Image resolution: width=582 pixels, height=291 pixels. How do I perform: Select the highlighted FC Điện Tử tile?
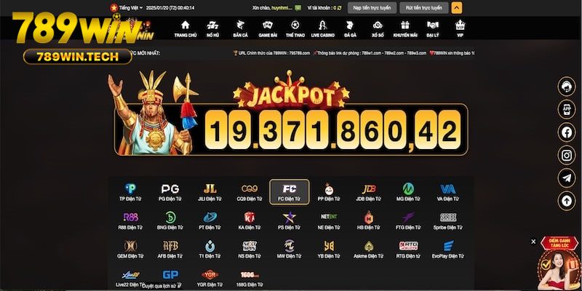289,192
